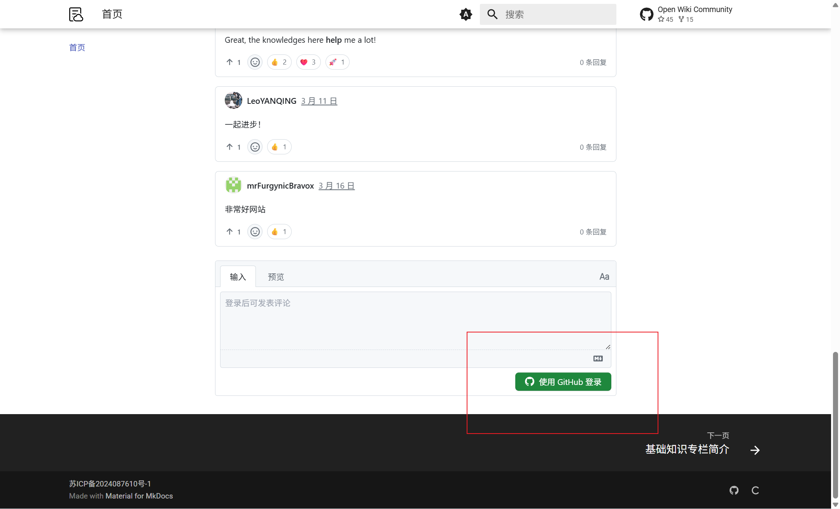
Task: Click the search magnifier icon
Action: click(x=492, y=14)
